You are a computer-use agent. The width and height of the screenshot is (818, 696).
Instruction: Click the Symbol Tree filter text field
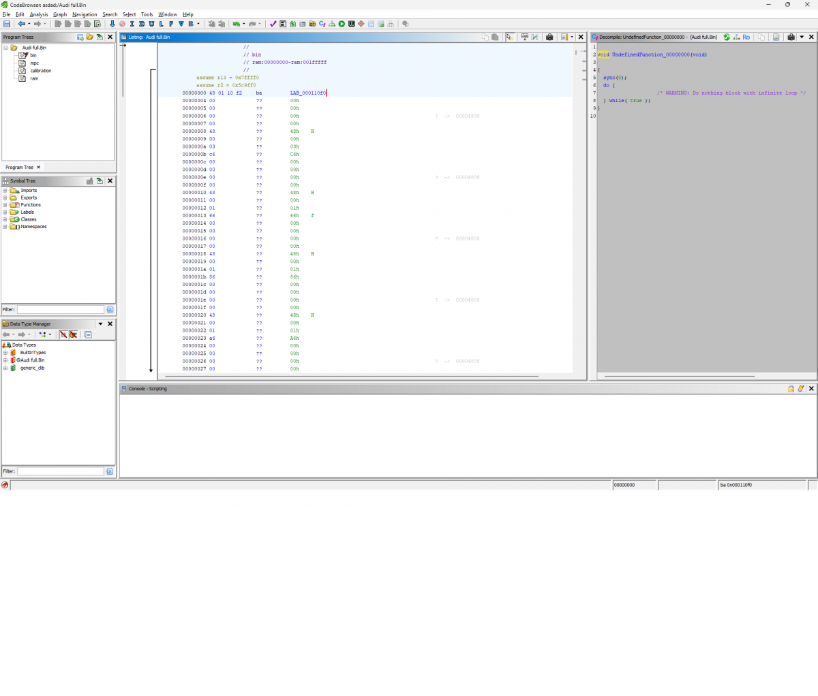(60, 309)
